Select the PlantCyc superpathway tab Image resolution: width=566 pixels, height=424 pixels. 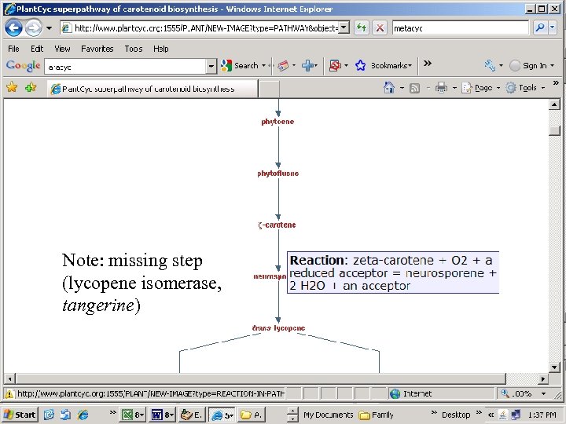coord(153,89)
